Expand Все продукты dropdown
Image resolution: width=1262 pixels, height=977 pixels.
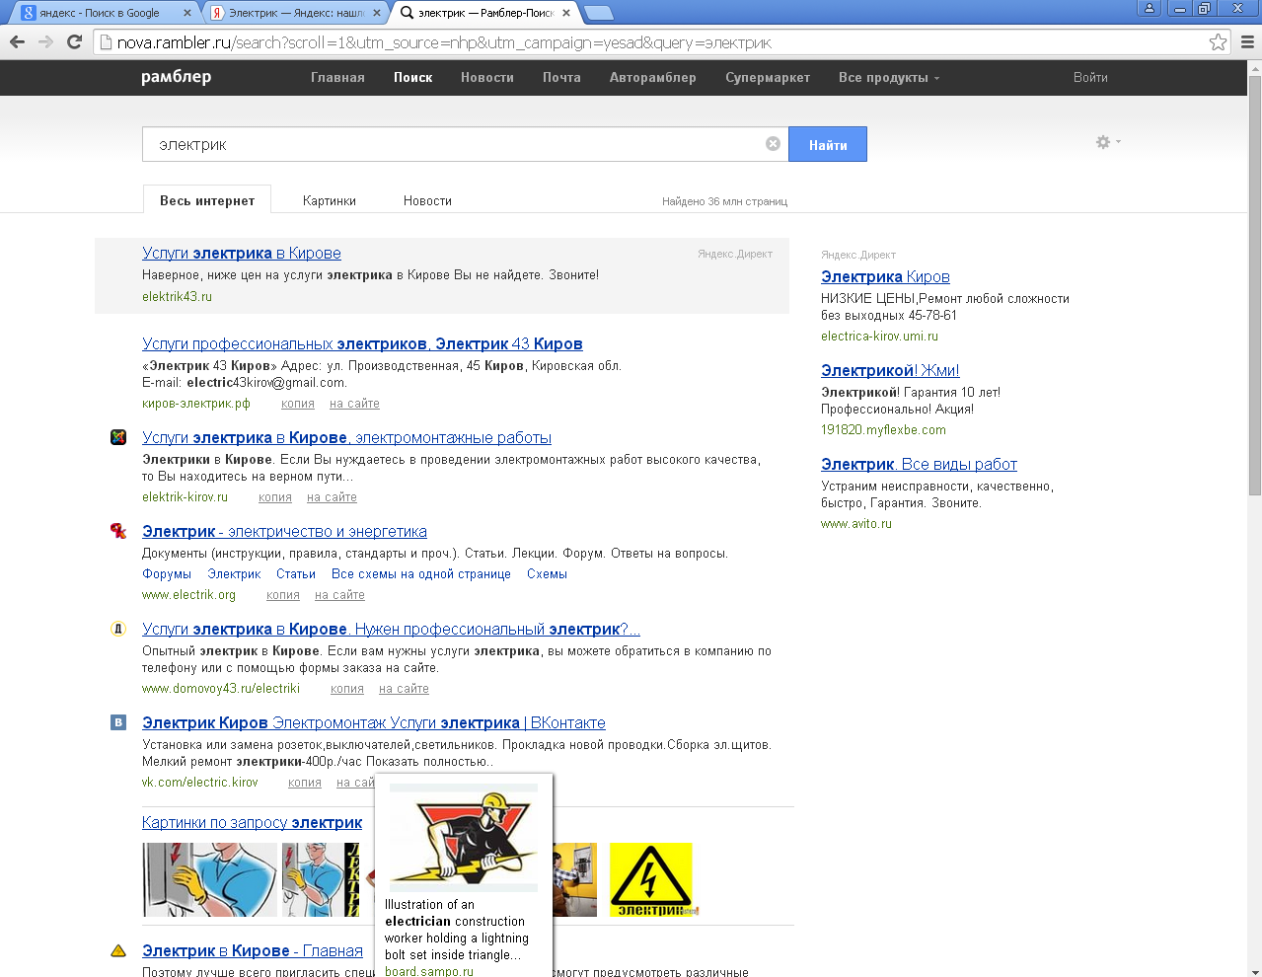click(x=889, y=77)
